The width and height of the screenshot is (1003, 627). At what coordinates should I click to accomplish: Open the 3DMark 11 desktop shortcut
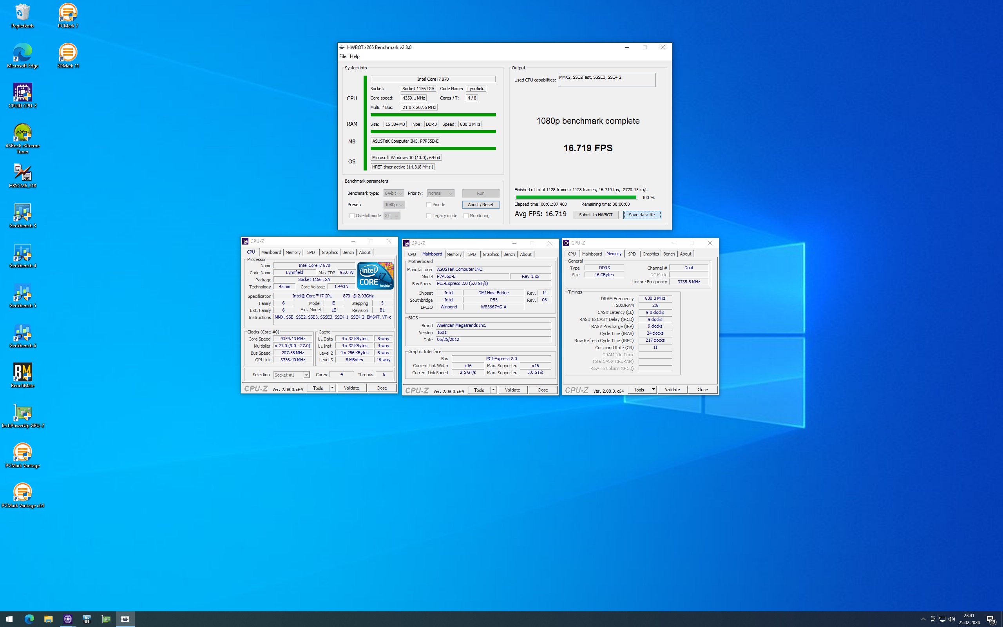67,56
